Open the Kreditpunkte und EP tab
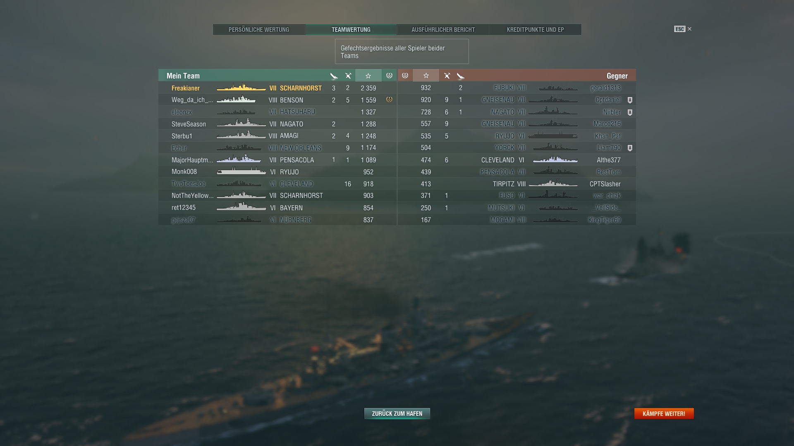Screen dimensions: 794x446 click(x=536, y=29)
